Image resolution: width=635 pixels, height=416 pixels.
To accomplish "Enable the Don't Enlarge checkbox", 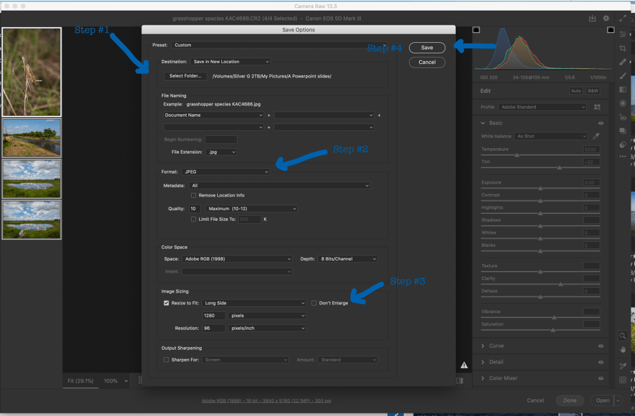I will [x=314, y=303].
